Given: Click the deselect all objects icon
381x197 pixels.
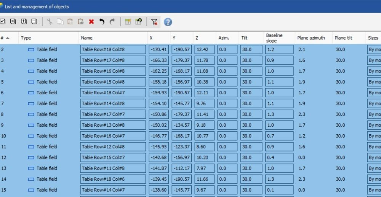Looking at the screenshot, I should pos(13,22).
